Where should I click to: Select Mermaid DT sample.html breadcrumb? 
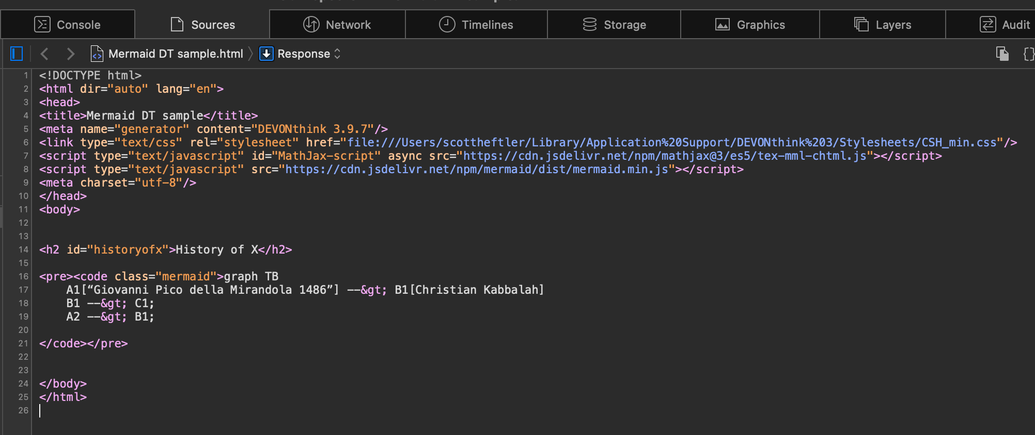[176, 54]
